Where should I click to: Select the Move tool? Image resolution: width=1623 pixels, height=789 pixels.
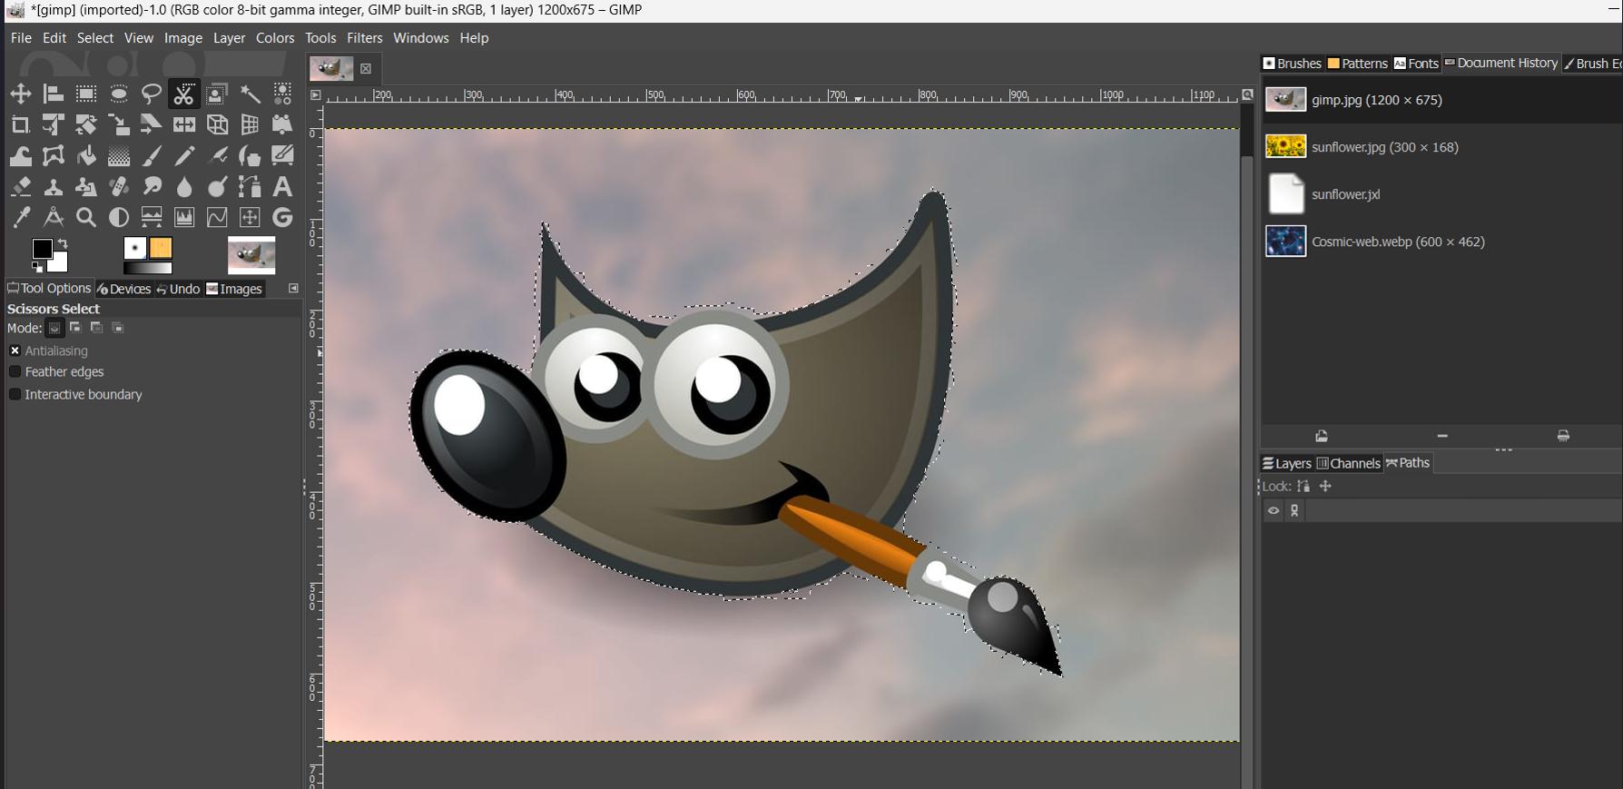20,94
